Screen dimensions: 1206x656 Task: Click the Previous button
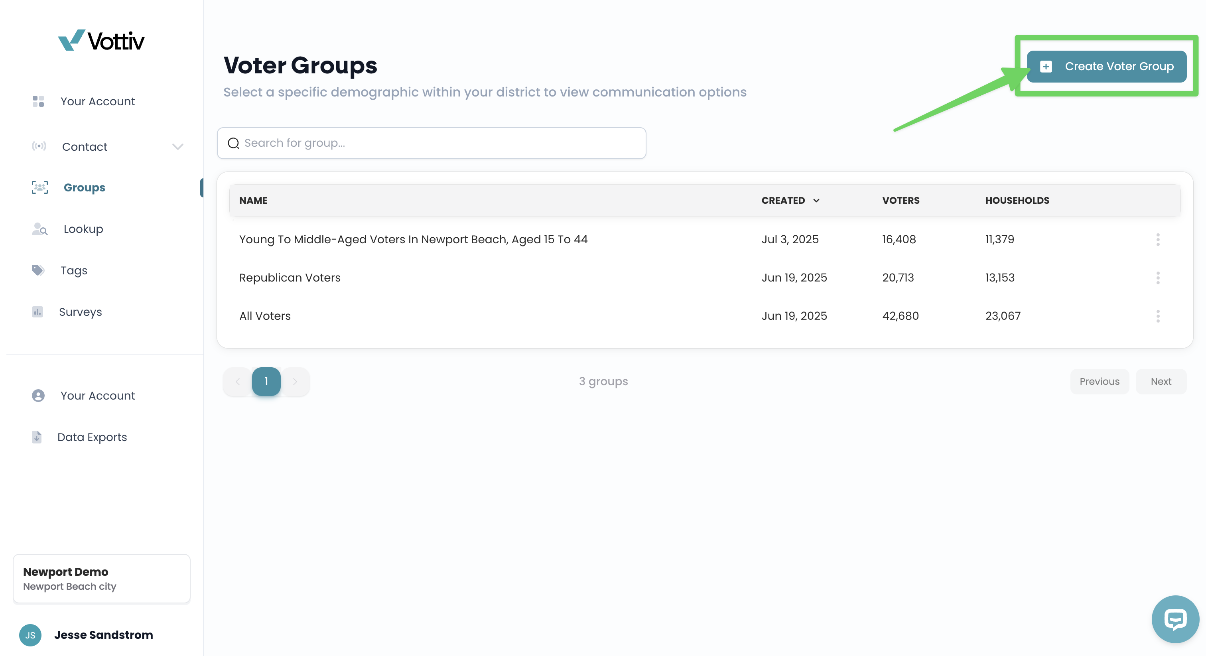point(1099,382)
